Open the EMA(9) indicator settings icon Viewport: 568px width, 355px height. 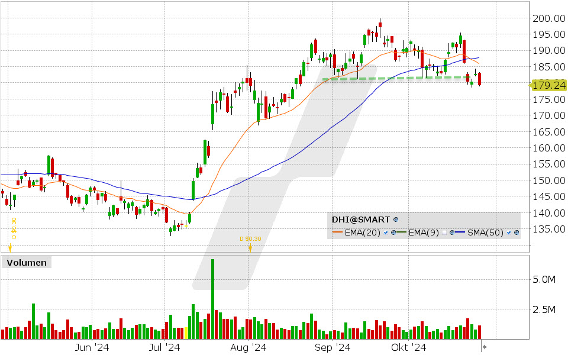click(x=451, y=233)
